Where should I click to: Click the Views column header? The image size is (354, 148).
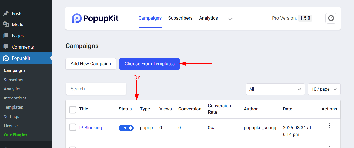pos(165,109)
